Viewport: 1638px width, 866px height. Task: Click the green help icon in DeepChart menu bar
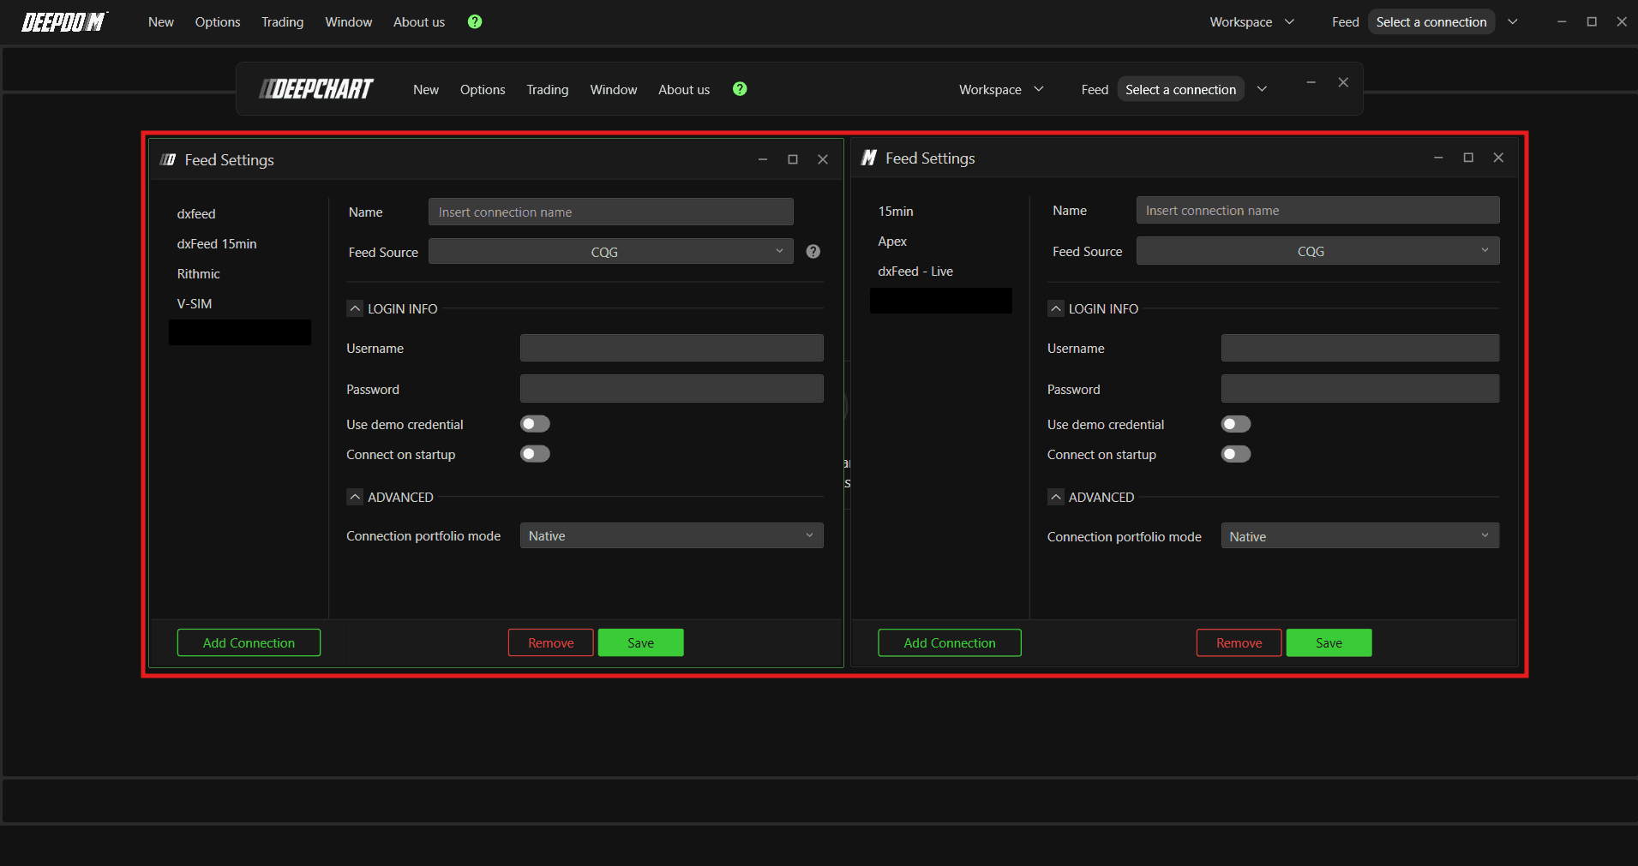740,89
